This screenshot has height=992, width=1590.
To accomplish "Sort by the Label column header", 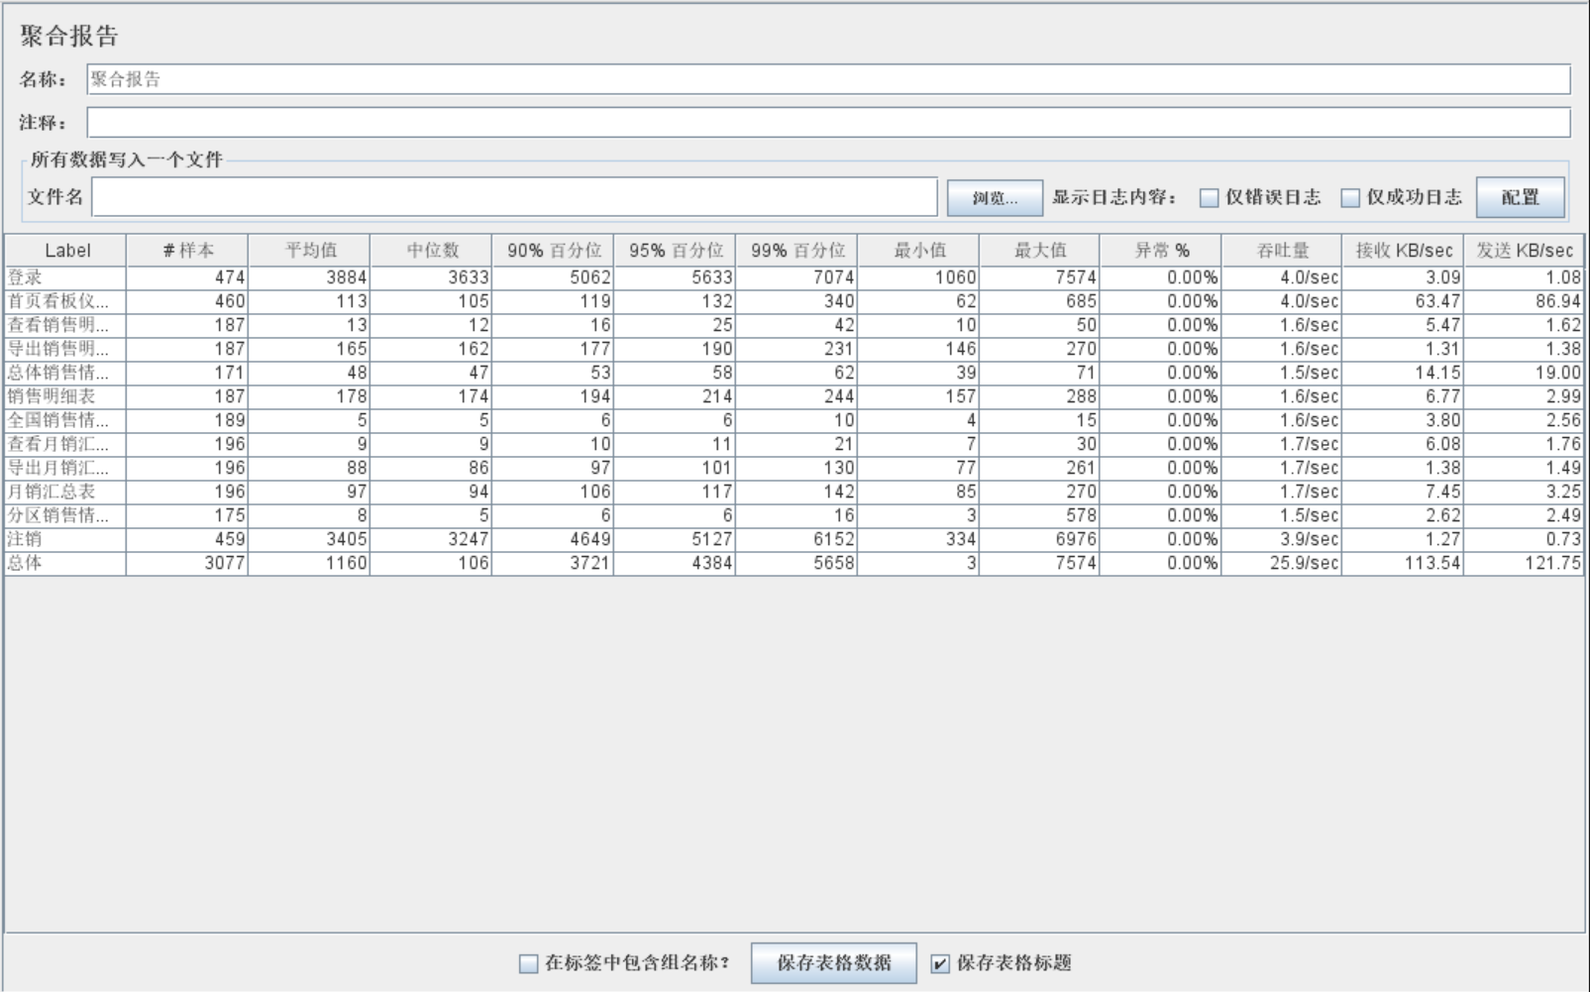I will [66, 251].
